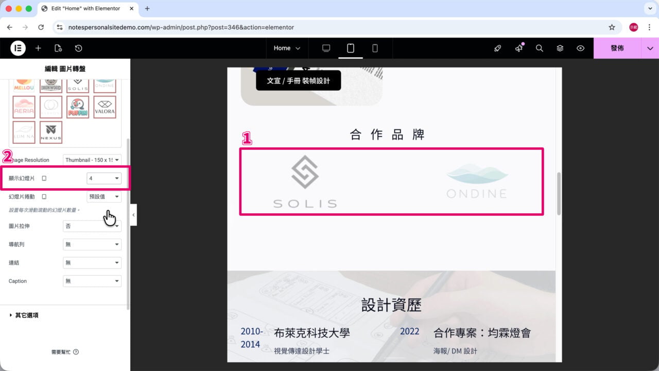The width and height of the screenshot is (659, 371).
Task: Open the Elementor logo menu
Action: pyautogui.click(x=18, y=48)
